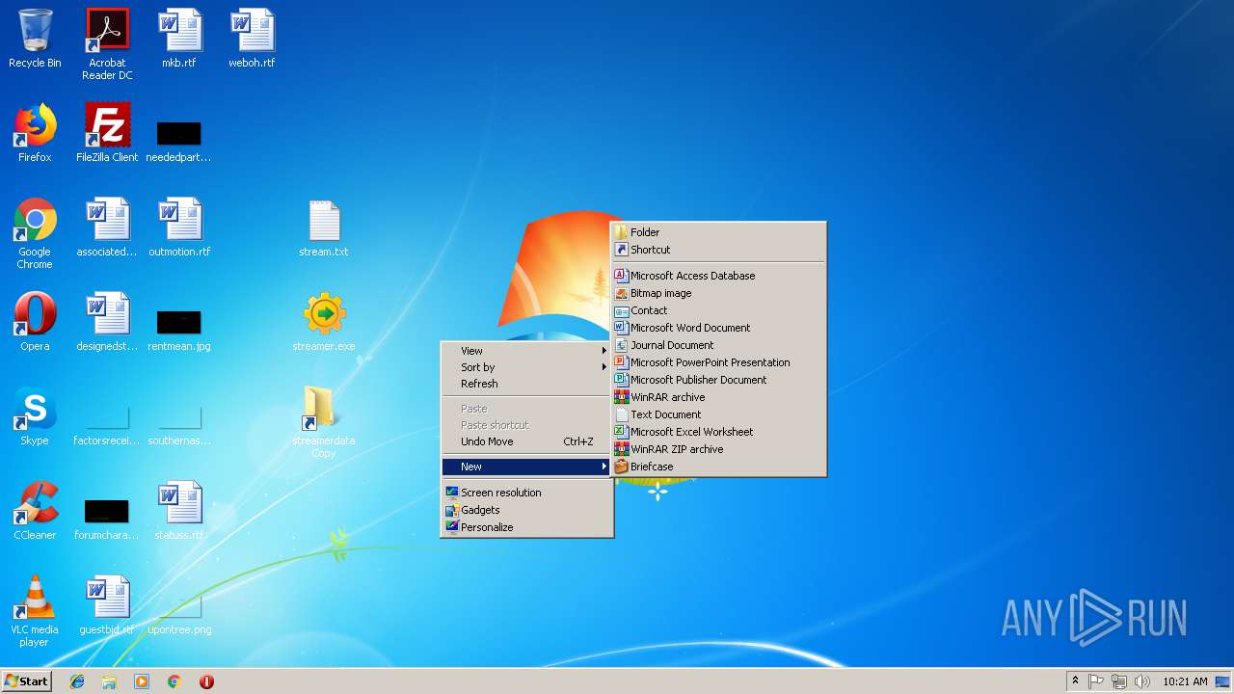Click the network tray icon
1234x694 pixels.
[x=1119, y=681]
